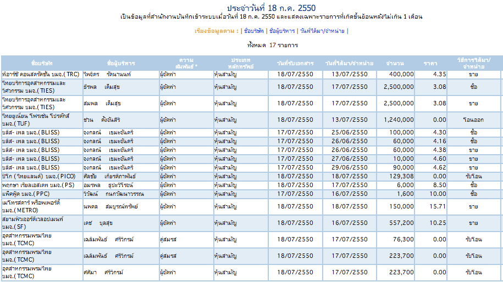Click the date 27/06/2550 cell
This screenshot has height=282, width=503.
pos(350,159)
